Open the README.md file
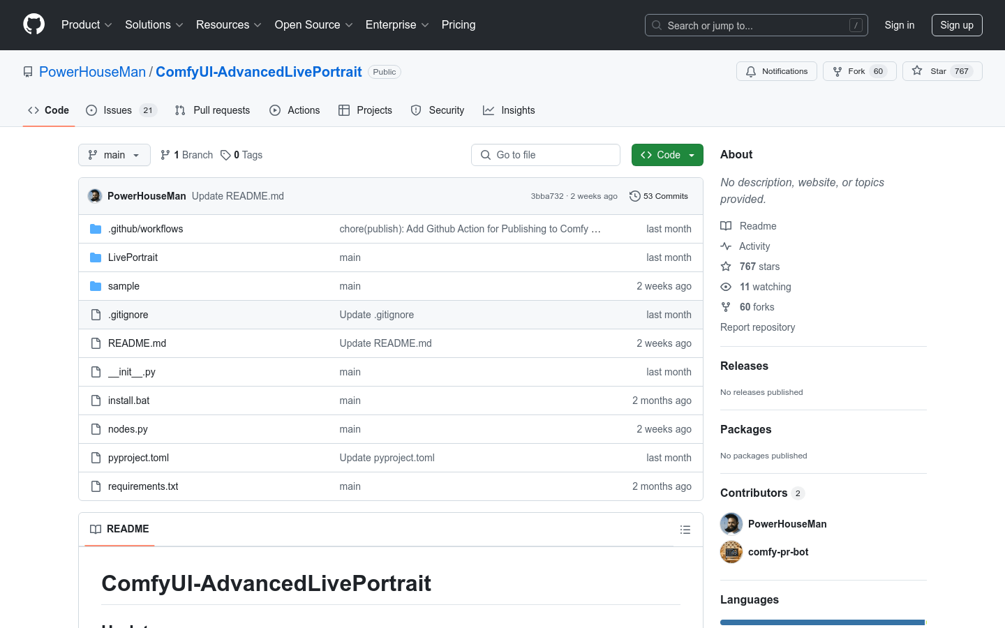Screen dimensions: 1005x628 coord(137,343)
